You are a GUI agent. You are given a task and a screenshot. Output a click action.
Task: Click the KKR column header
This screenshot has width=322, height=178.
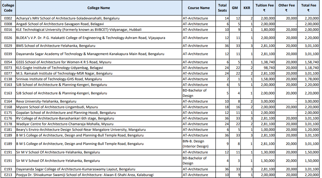247,8
